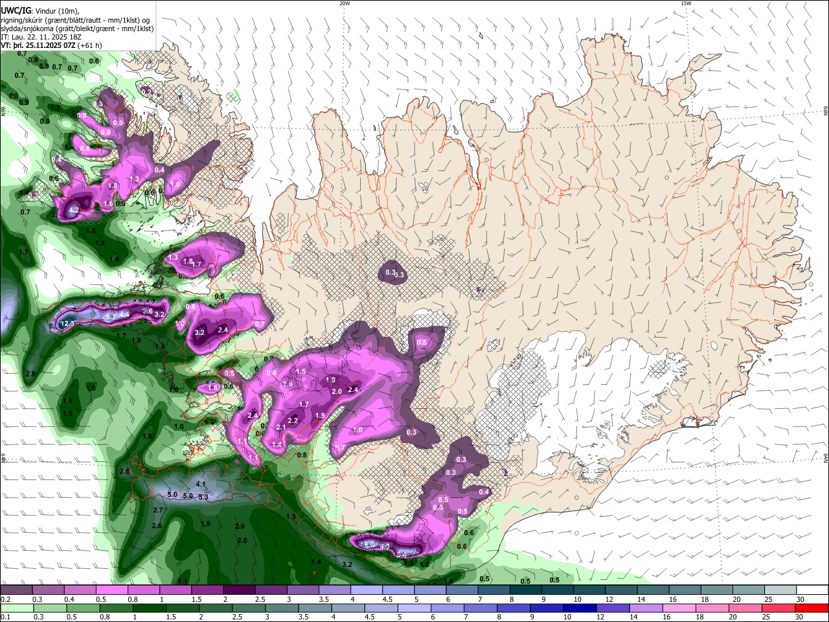The width and height of the screenshot is (829, 622).
Task: Select the 0.5 bright pink swatch in the snow legend row
Action: pyautogui.click(x=111, y=590)
